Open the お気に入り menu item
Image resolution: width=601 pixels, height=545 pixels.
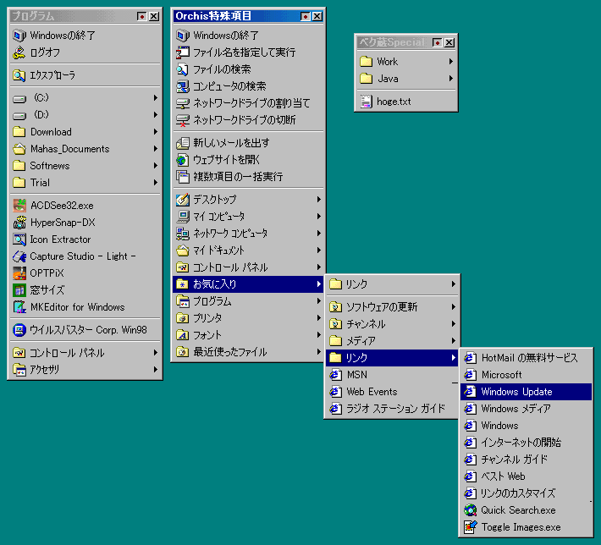pyautogui.click(x=248, y=284)
